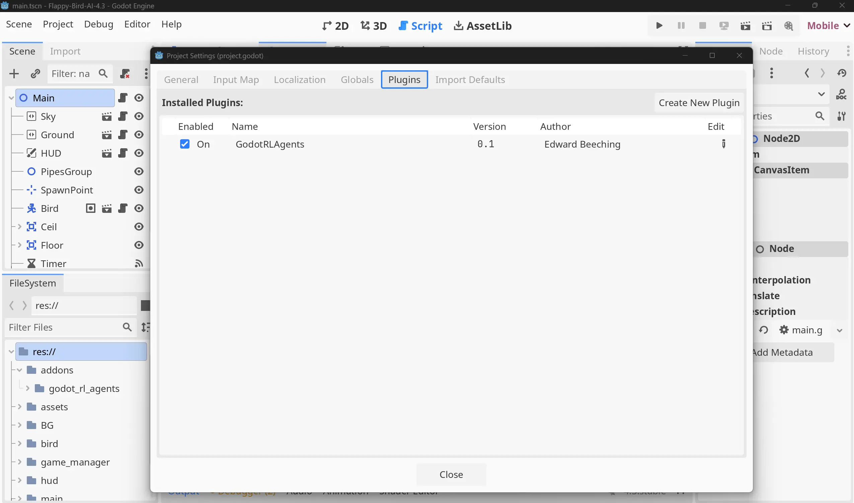Open Inspector property tools icon
854x503 pixels.
point(842,116)
